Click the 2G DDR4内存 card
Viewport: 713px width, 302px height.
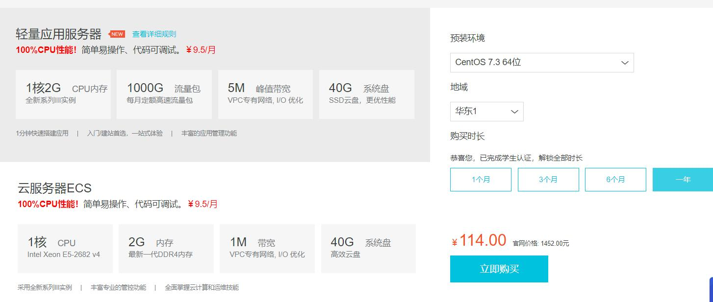pyautogui.click(x=166, y=249)
